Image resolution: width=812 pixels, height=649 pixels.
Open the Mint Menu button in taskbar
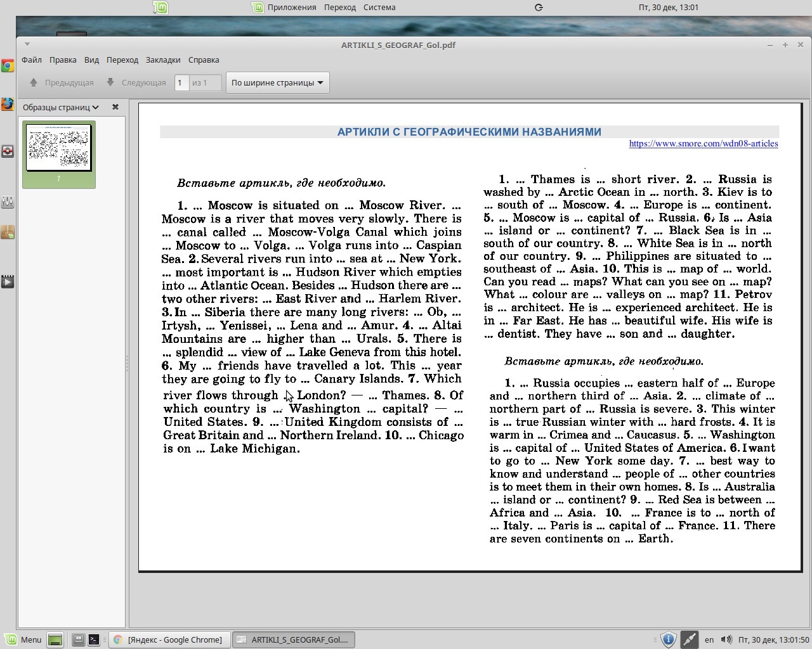pyautogui.click(x=23, y=639)
